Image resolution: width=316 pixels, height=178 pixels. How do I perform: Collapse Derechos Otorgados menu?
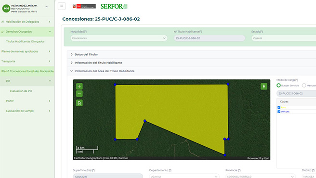pyautogui.click(x=27, y=32)
